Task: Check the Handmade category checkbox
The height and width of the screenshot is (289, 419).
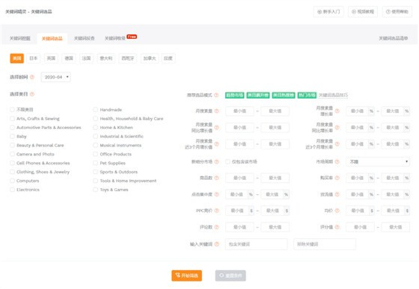Action: coord(95,110)
